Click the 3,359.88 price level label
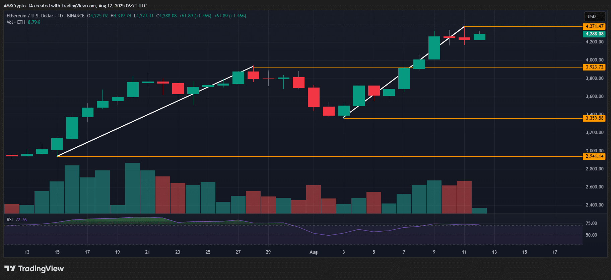The height and width of the screenshot is (280, 611). 594,118
